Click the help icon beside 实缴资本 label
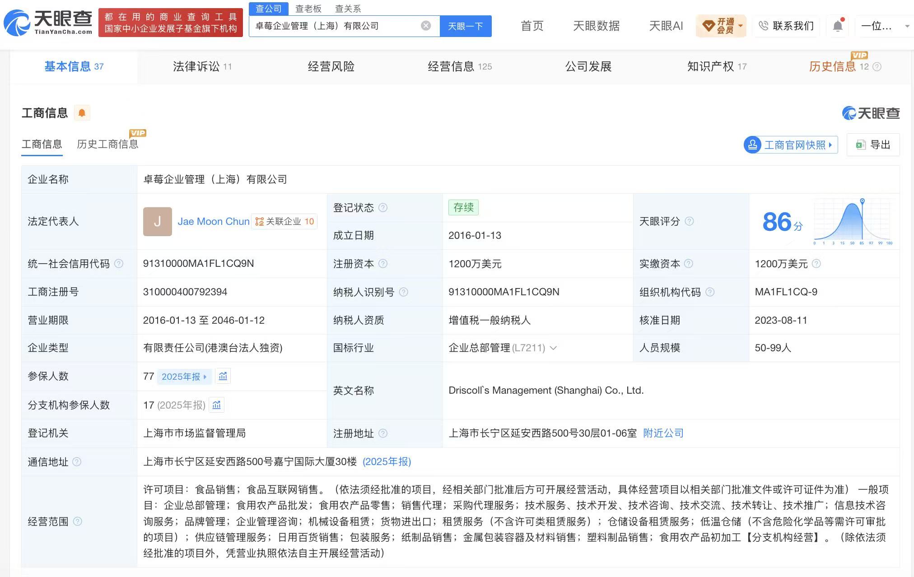914x577 pixels. click(689, 264)
